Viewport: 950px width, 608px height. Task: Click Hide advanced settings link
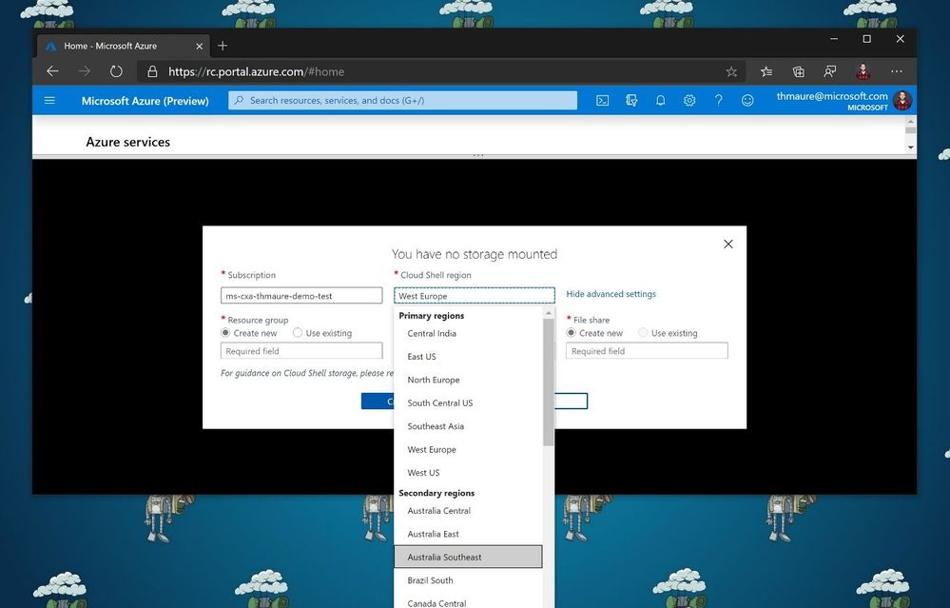tap(611, 294)
